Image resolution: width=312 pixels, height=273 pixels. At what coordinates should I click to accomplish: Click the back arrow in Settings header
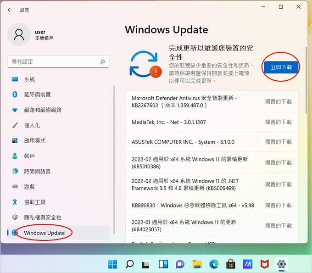[10, 10]
